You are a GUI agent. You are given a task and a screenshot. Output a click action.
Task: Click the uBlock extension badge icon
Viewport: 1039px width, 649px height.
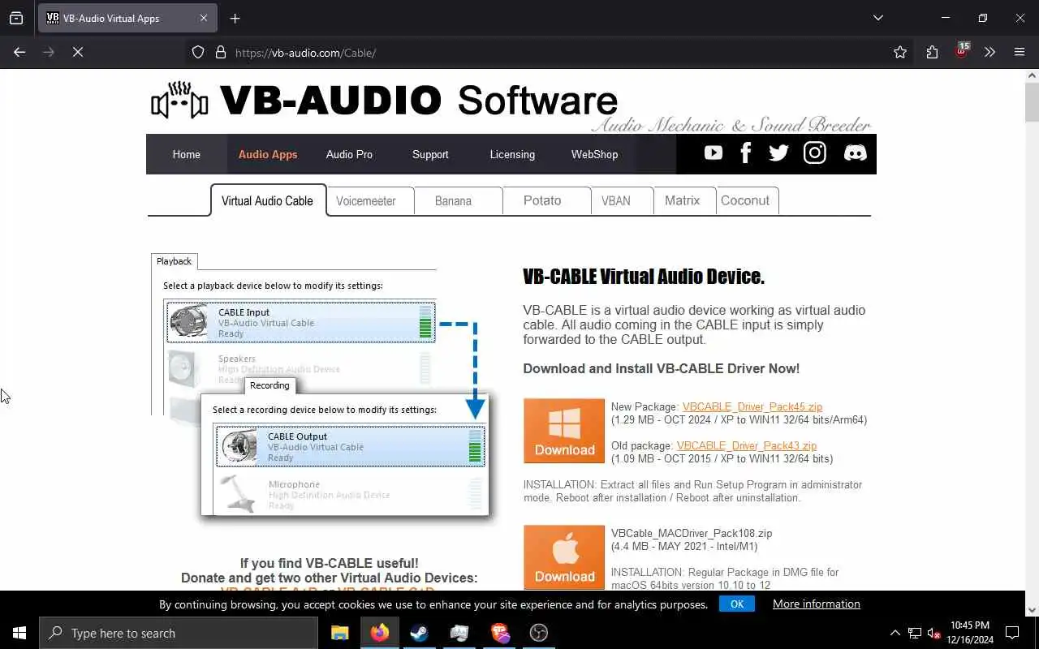[962, 51]
